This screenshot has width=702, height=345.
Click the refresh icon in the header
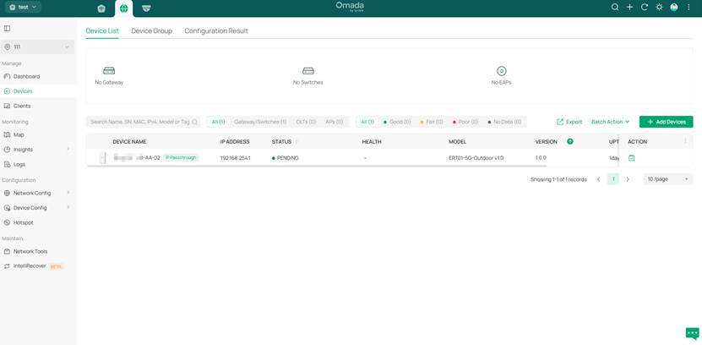(645, 8)
